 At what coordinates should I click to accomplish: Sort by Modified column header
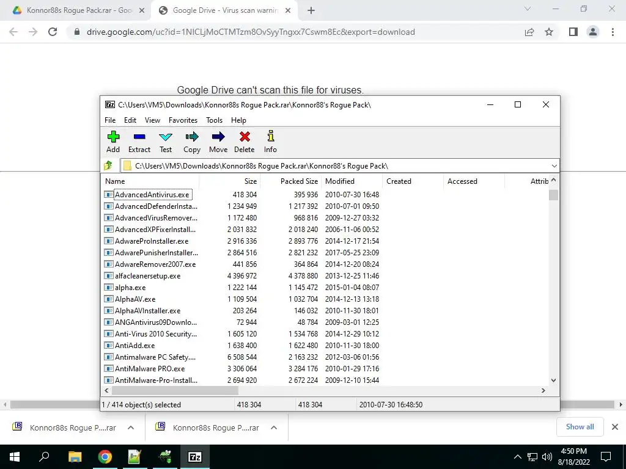(x=352, y=181)
